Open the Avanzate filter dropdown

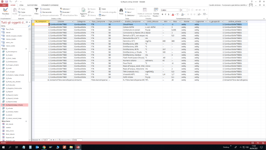coord(65,12)
